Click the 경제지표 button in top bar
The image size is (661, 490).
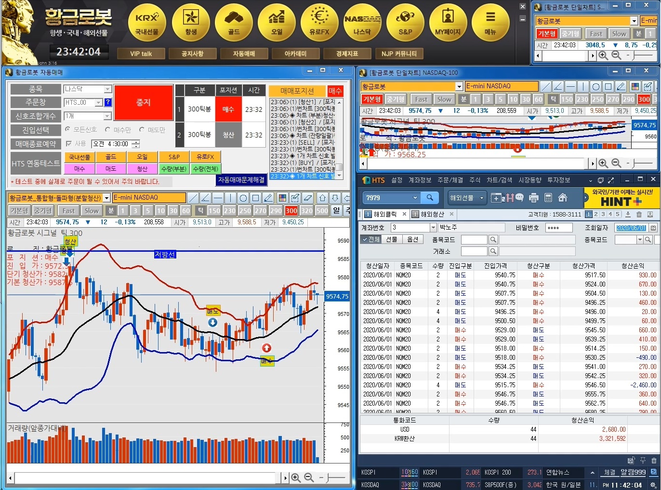(347, 54)
